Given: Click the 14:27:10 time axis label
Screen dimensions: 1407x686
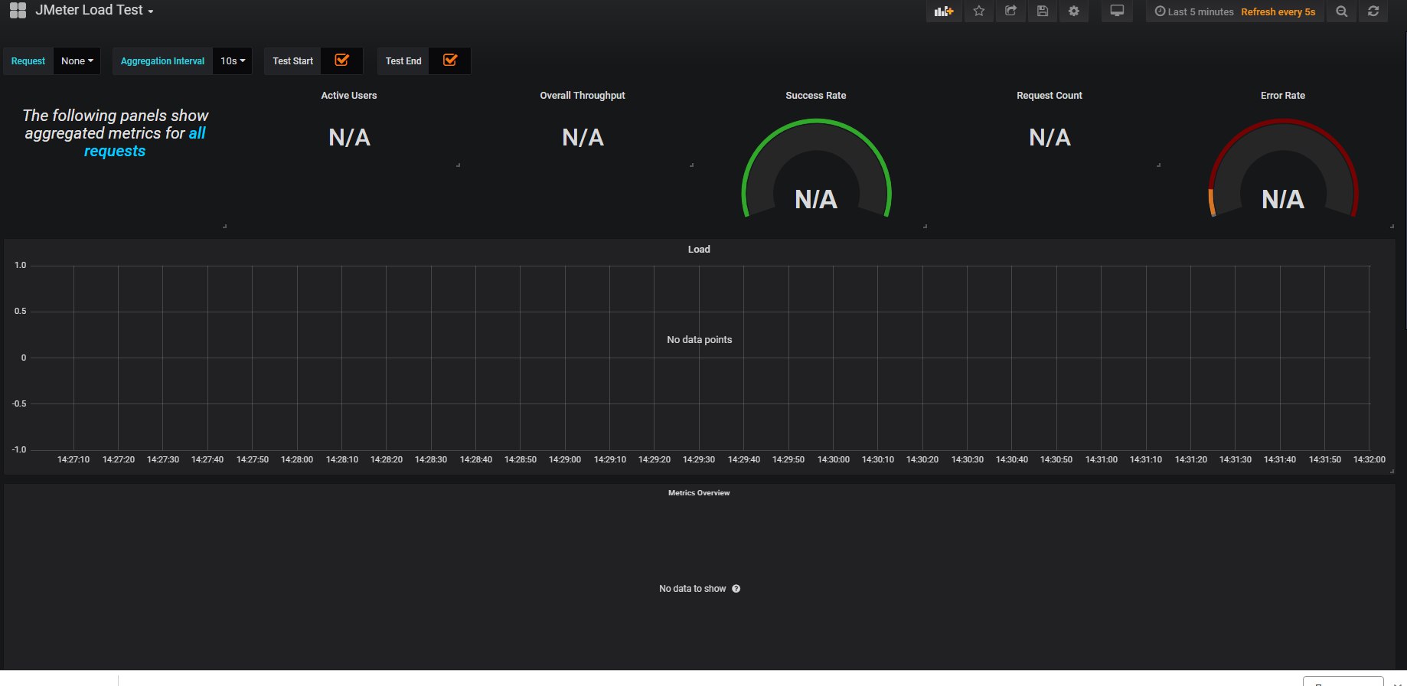Looking at the screenshot, I should click(73, 460).
